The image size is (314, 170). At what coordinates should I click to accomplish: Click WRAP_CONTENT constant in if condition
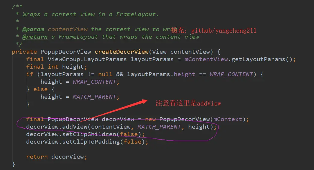click(x=231, y=74)
